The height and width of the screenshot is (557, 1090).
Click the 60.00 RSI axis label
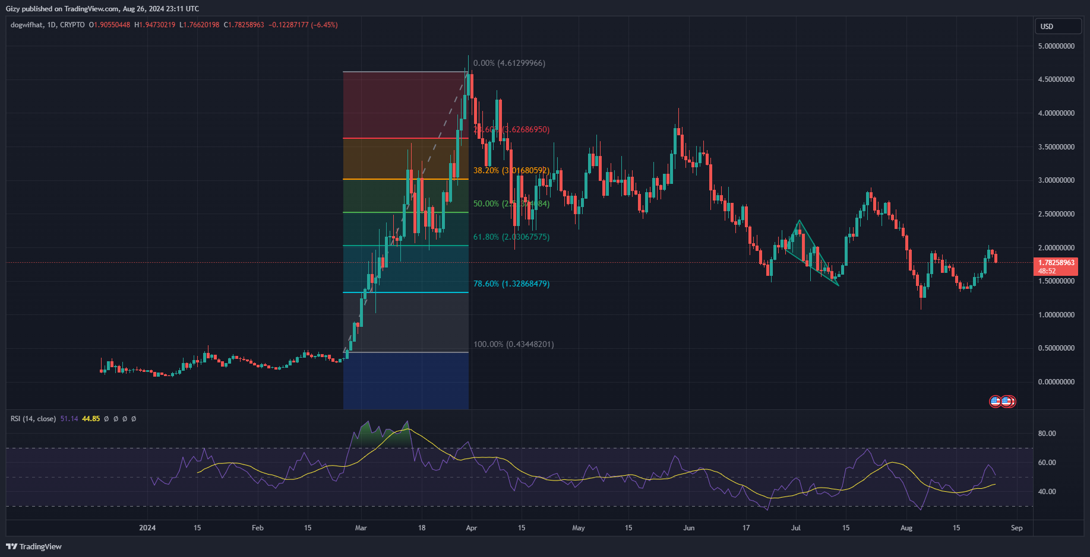click(x=1047, y=463)
